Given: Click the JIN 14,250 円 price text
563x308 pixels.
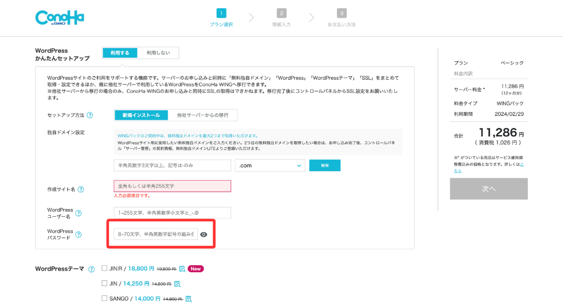Looking at the screenshot, I should [136, 284].
